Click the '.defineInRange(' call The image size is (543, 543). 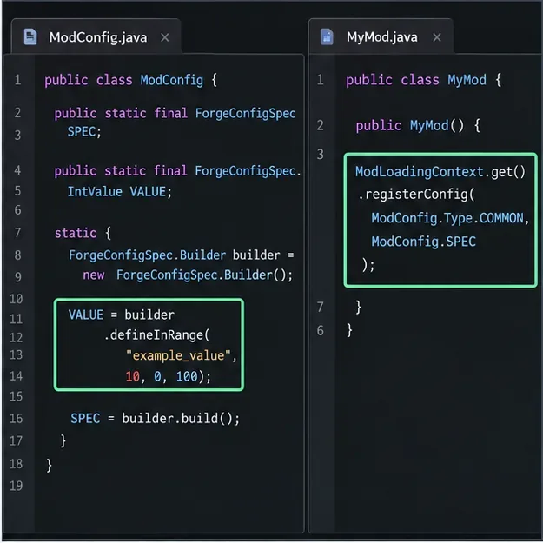(x=156, y=334)
